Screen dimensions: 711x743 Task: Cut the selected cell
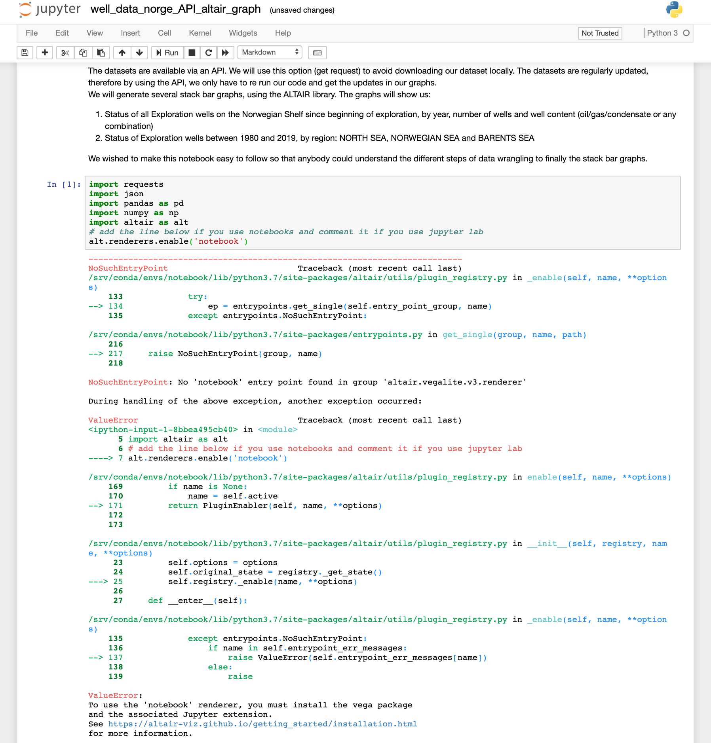[x=65, y=52]
